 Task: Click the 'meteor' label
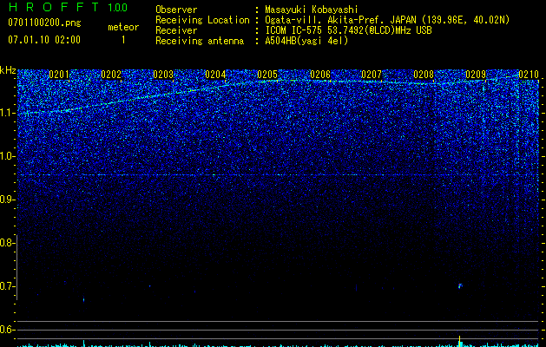(123, 27)
